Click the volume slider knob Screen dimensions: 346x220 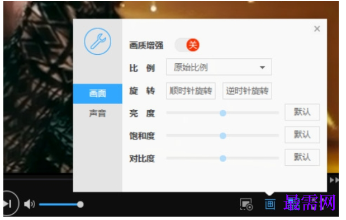point(80,204)
